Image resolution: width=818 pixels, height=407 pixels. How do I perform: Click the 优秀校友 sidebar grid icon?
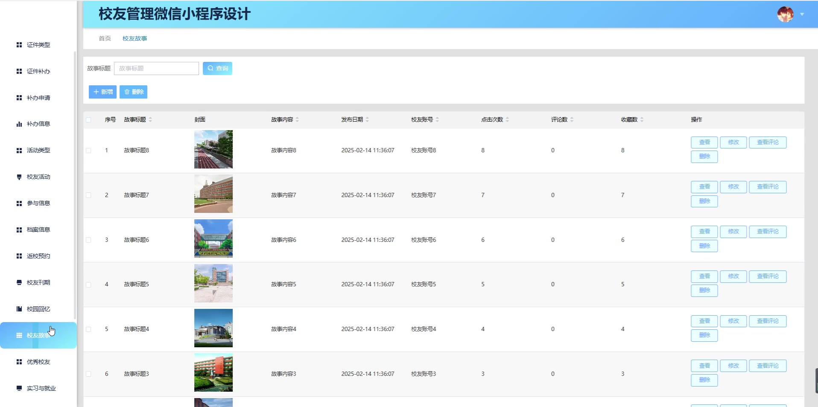pos(19,362)
